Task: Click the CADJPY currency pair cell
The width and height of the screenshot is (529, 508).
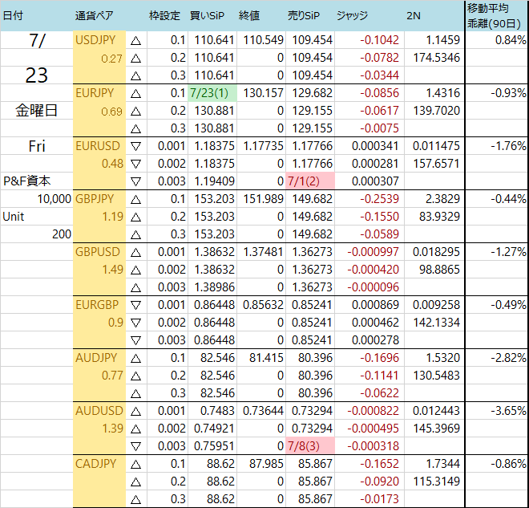Action: (99, 463)
